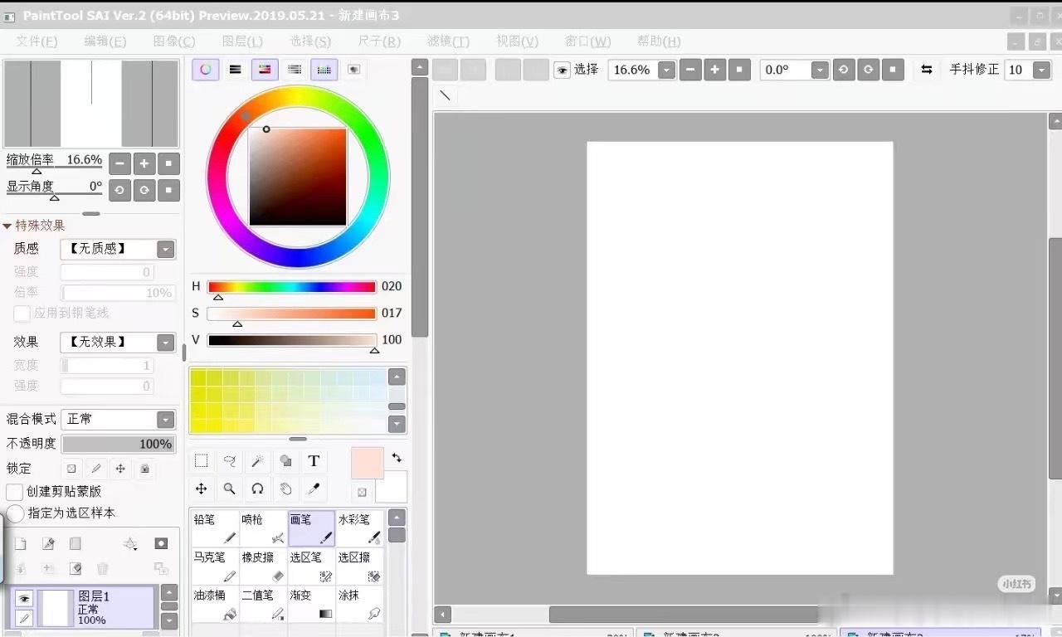Add a layer mask
The image size is (1062, 637).
(x=161, y=544)
